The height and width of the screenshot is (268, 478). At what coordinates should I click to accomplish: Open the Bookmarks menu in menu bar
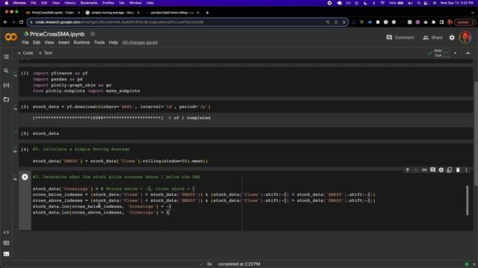tap(89, 3)
